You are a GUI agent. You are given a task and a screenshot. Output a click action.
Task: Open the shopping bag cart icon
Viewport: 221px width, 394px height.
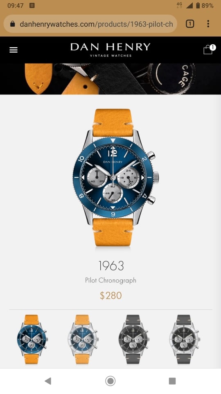click(x=209, y=49)
